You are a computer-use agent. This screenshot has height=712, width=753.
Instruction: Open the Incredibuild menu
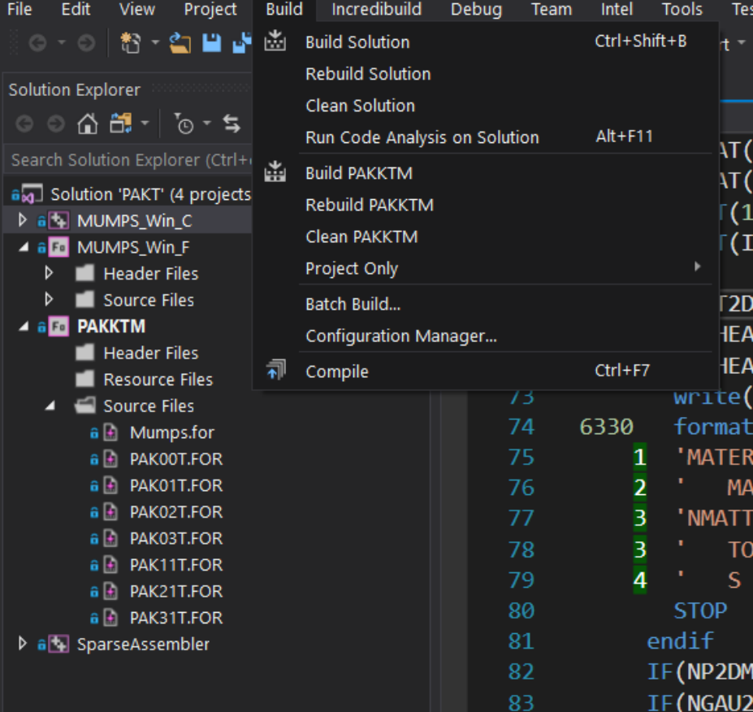[377, 9]
